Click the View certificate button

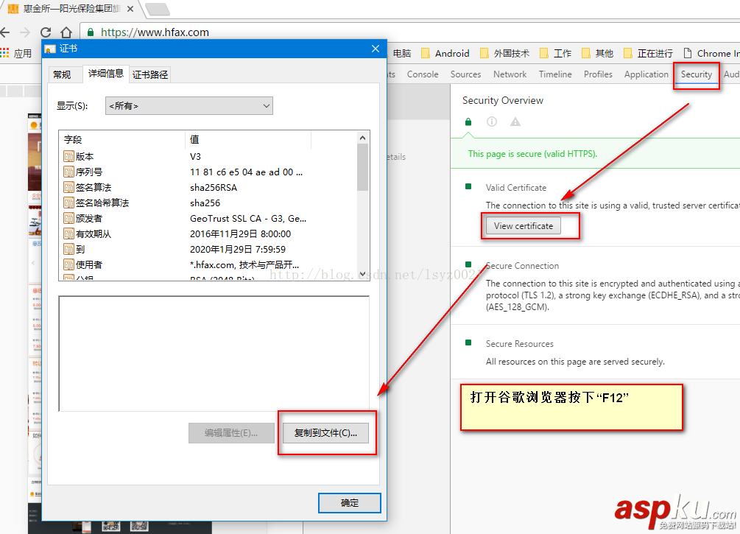tap(523, 226)
